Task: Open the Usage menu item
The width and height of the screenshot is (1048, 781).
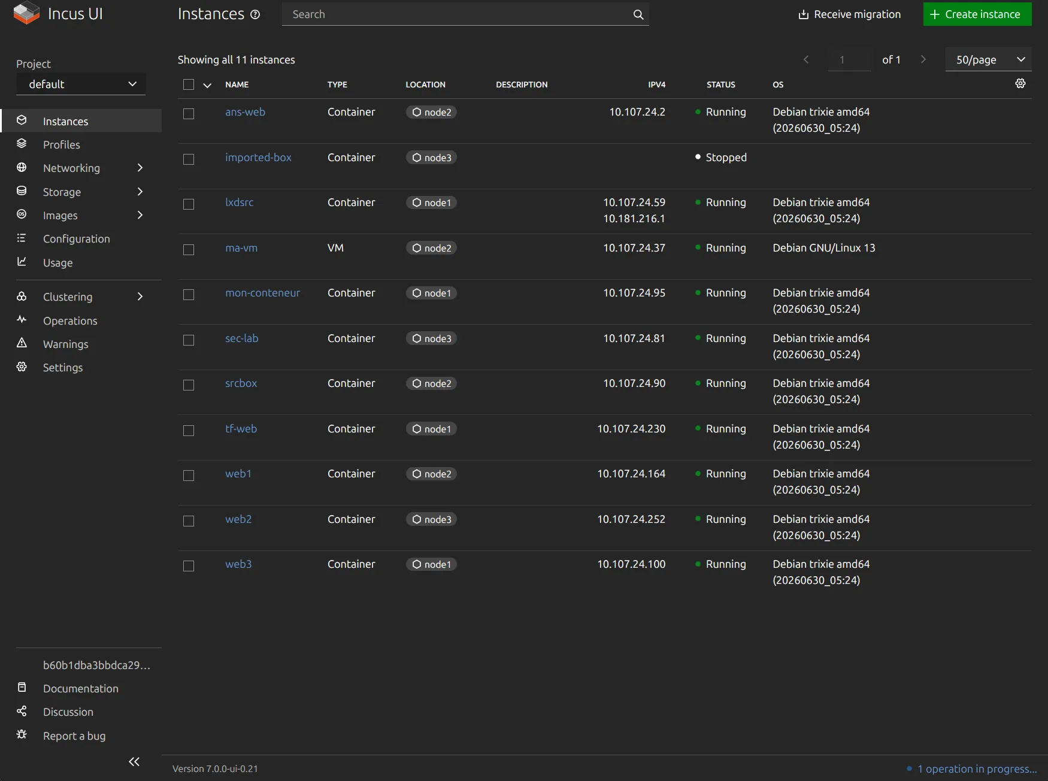Action: (x=81, y=262)
